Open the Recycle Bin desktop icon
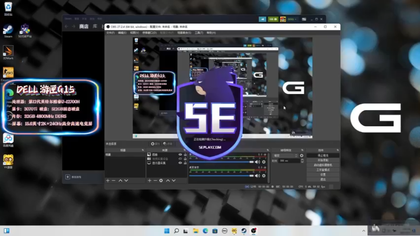The width and height of the screenshot is (420, 236). [x=8, y=8]
